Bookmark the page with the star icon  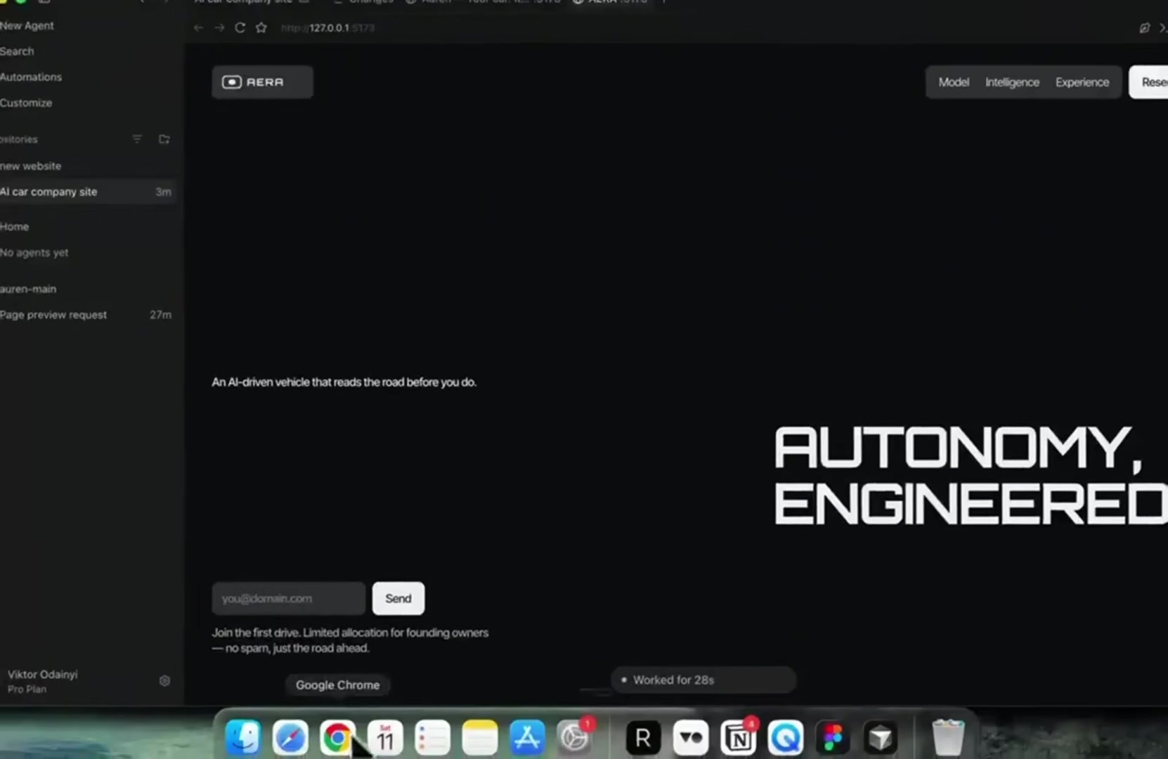click(261, 27)
